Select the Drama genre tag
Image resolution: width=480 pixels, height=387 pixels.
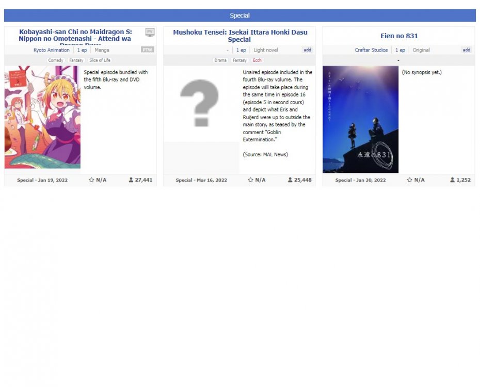click(220, 60)
